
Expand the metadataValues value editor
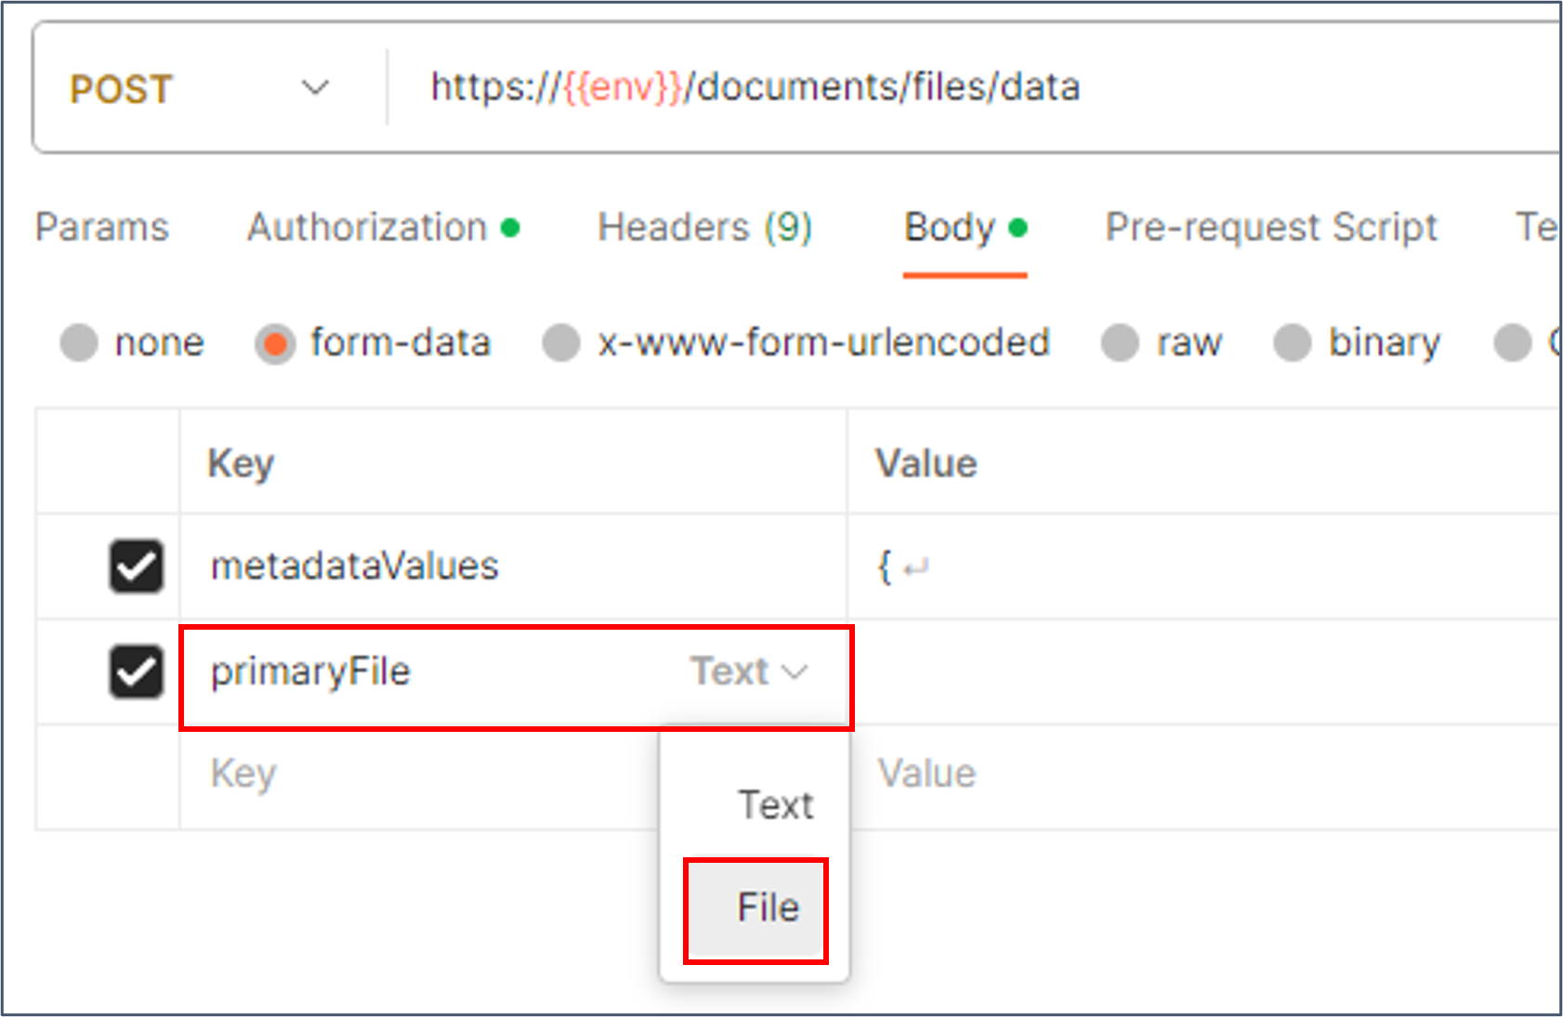click(918, 566)
